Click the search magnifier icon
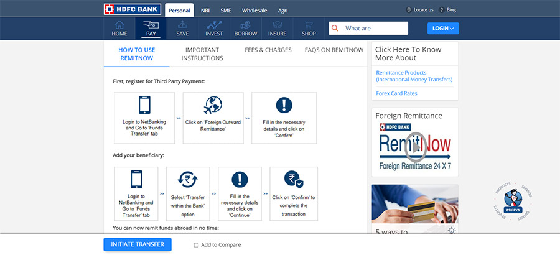This screenshot has height=255, width=560. (335, 28)
